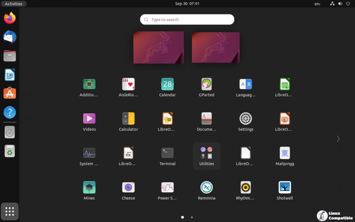Open the Remmina remote desktop client
This screenshot has width=355, height=222.
click(x=206, y=187)
